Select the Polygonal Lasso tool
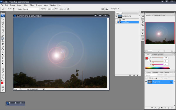 click(x=3, y=24)
